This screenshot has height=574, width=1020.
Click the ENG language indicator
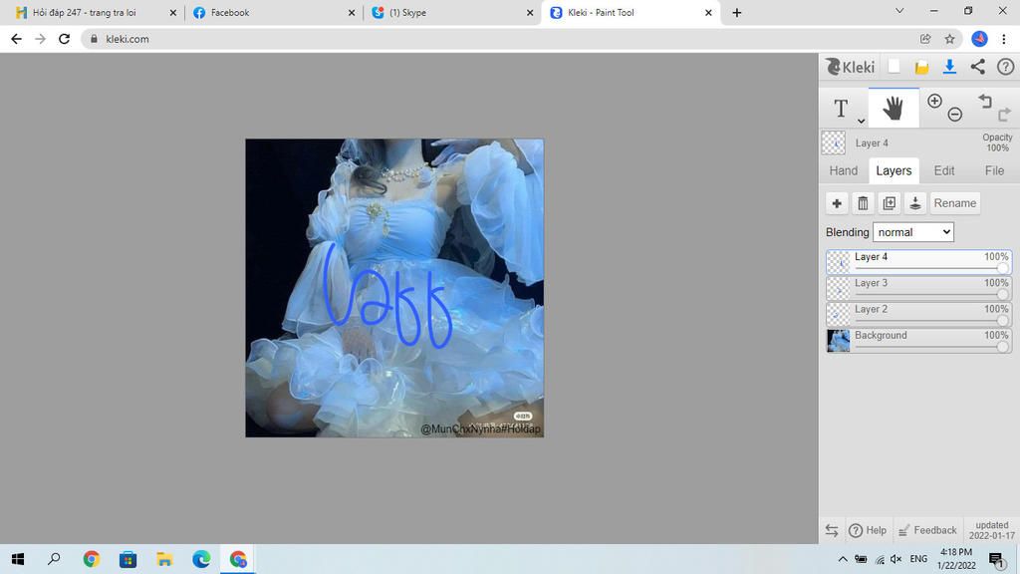tap(918, 559)
